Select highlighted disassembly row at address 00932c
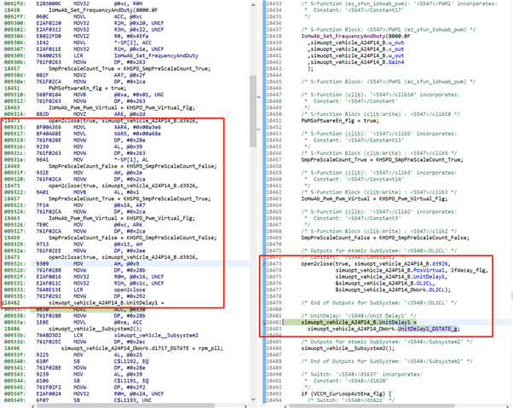Screen dimensions: 513x408 point(126,263)
